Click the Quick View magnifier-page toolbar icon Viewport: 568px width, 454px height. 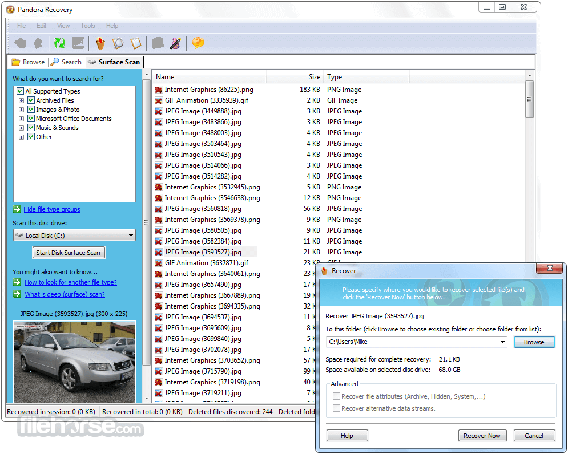[118, 43]
